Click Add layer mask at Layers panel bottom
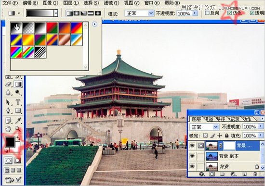265x186 pixels. pyautogui.click(x=212, y=174)
